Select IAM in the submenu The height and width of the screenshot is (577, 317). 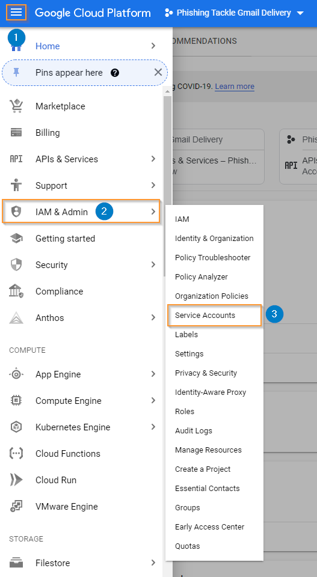tap(214, 219)
